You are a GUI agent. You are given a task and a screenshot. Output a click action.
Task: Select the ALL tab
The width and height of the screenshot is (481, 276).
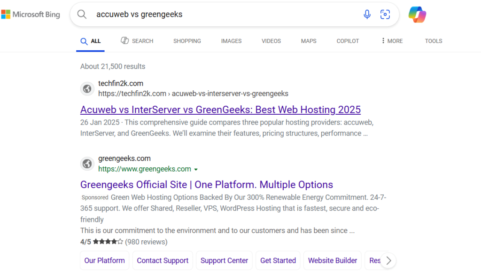tap(91, 41)
